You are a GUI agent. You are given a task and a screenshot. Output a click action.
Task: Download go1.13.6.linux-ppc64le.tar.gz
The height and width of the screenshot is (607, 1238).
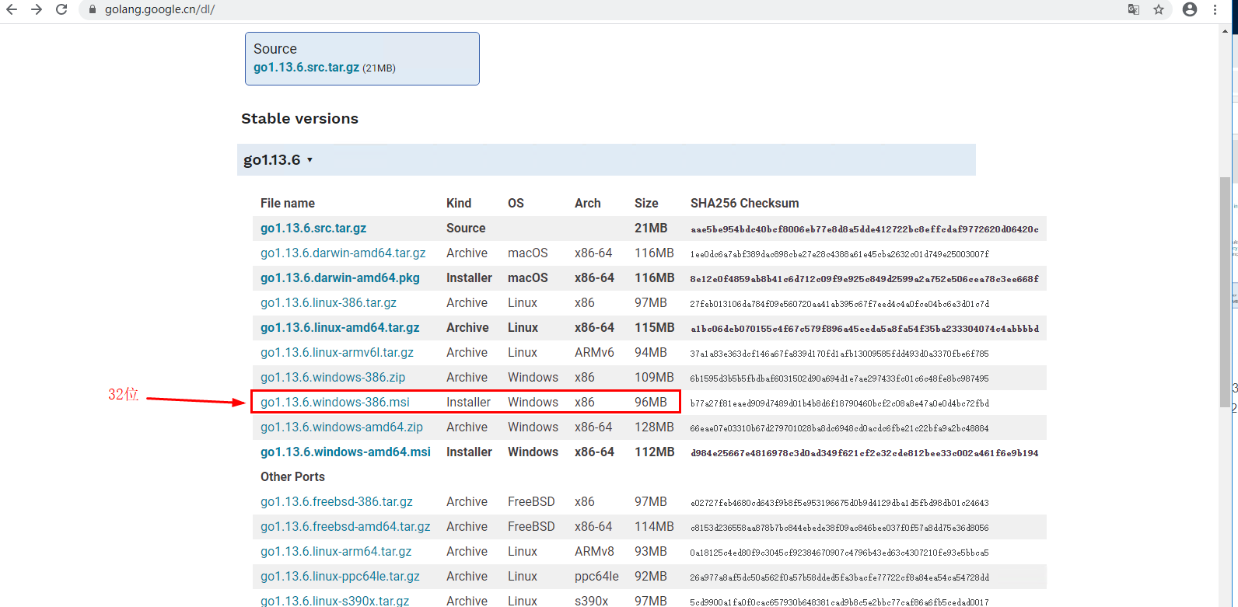[x=340, y=576]
